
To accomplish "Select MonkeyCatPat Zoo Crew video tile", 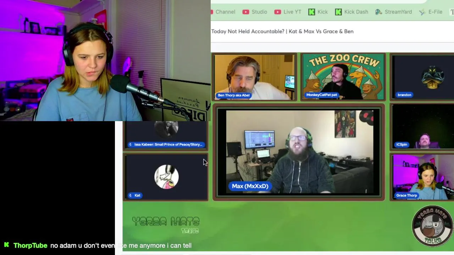I will 343,77.
